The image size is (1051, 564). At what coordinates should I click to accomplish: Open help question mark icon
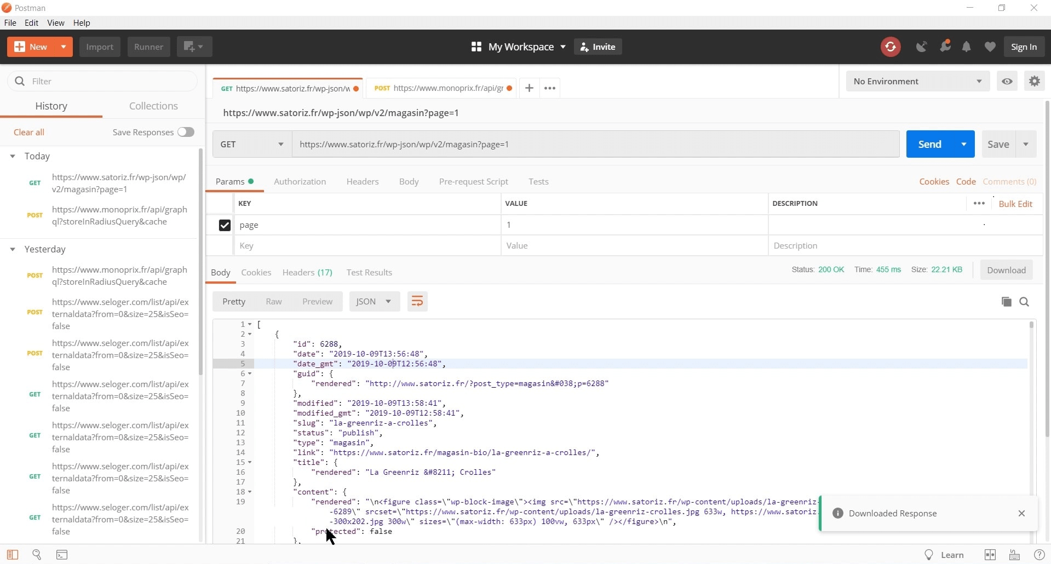pyautogui.click(x=1039, y=555)
